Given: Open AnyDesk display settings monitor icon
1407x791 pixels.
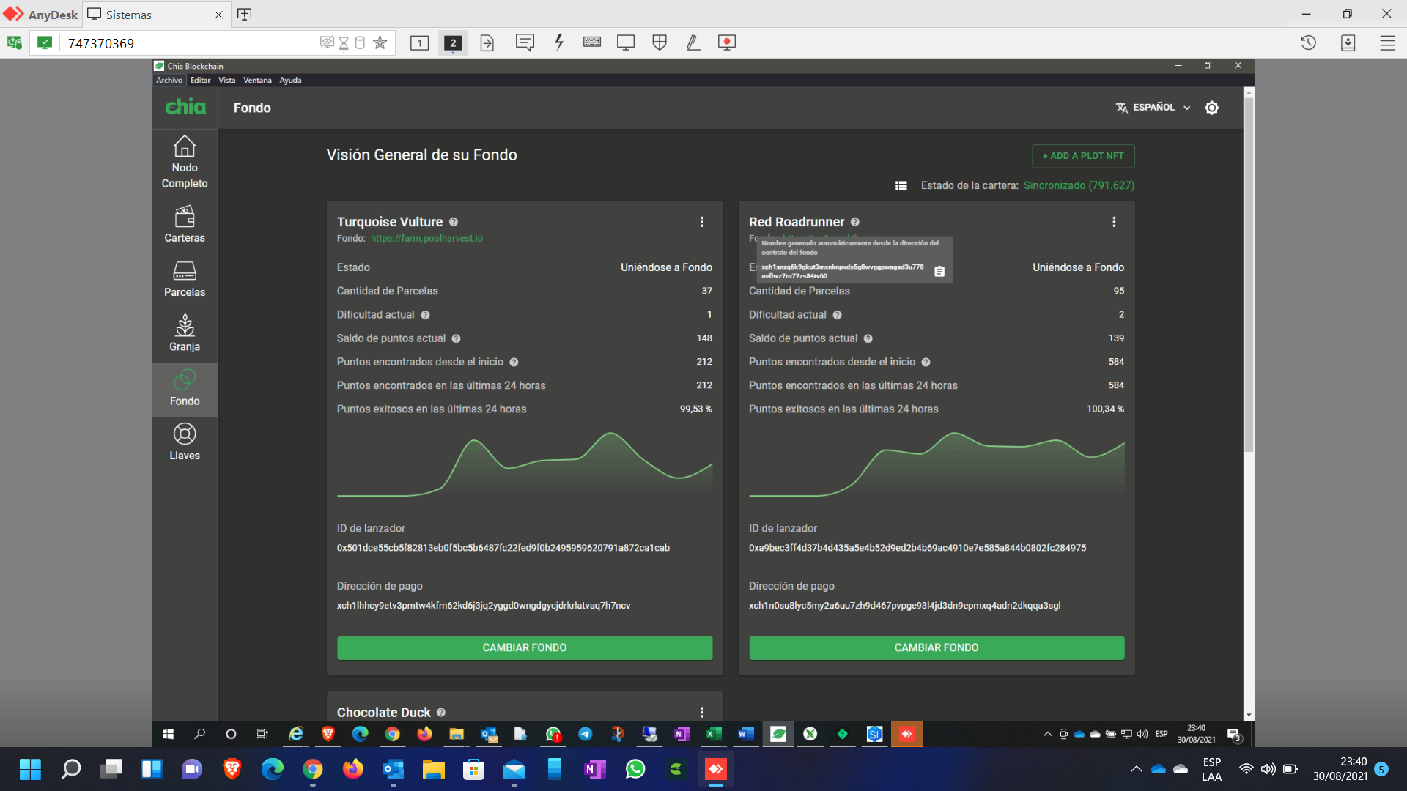Looking at the screenshot, I should [x=626, y=42].
